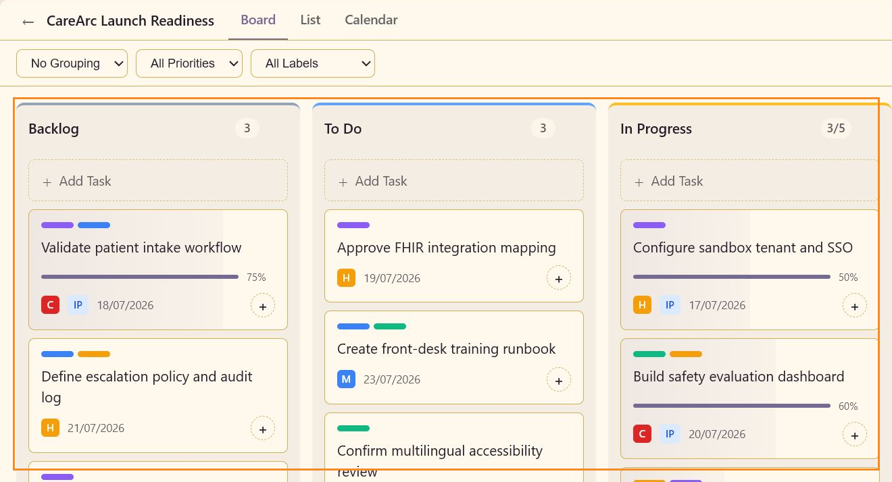This screenshot has width=892, height=482.
Task: Open Validate patient intake workflow card title
Action: click(141, 248)
